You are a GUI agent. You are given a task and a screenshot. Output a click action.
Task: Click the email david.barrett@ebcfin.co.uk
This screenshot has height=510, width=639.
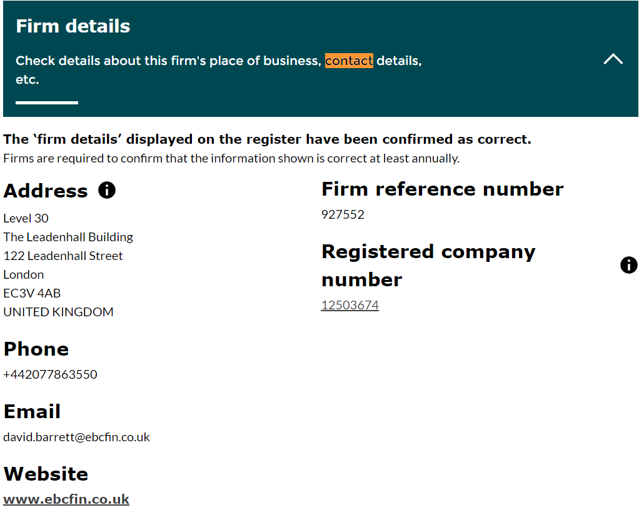[x=77, y=437]
